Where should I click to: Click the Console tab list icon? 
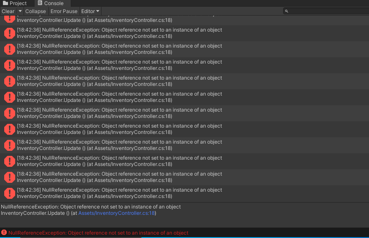pos(40,3)
